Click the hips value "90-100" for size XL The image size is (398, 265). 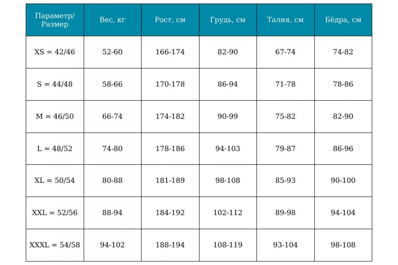(x=343, y=181)
